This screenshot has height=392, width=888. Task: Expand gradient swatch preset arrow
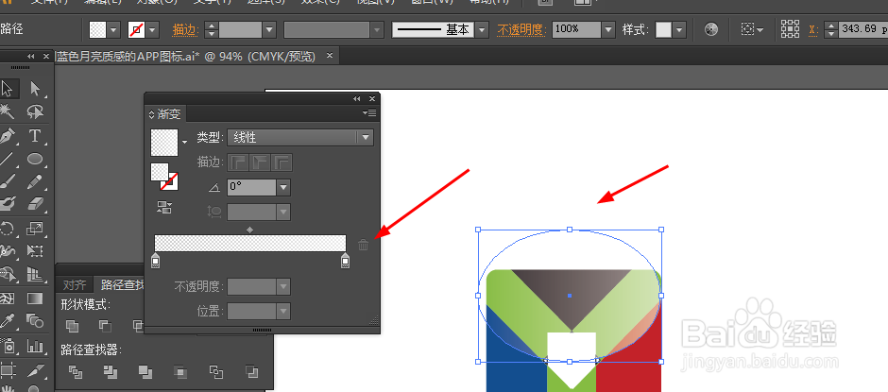(x=184, y=143)
